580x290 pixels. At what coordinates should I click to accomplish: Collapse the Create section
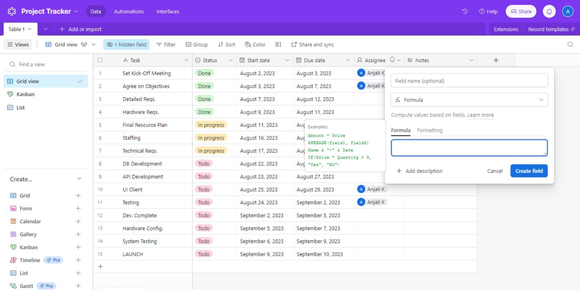click(79, 179)
